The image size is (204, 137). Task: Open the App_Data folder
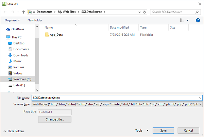56,35
